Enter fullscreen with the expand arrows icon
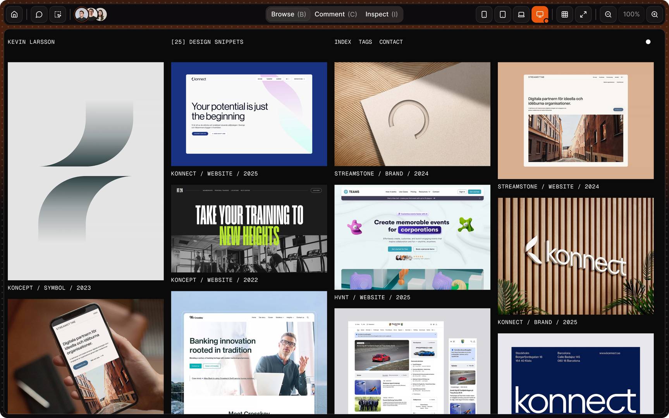The image size is (669, 418). 583,14
